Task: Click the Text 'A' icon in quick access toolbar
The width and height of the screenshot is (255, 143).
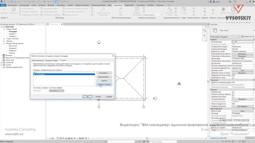Action: [x=44, y=2]
